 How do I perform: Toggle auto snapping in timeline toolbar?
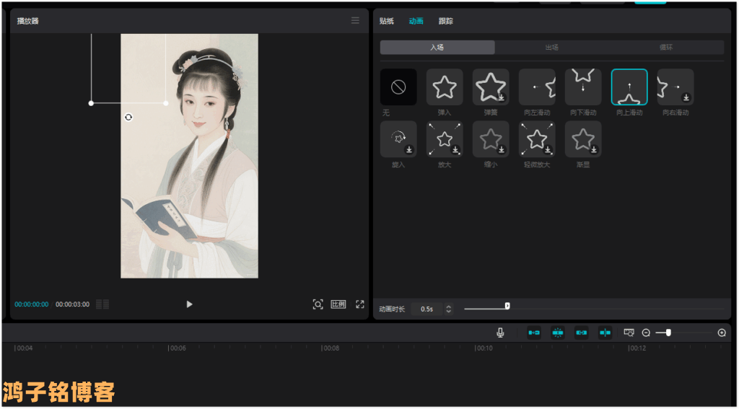[558, 333]
